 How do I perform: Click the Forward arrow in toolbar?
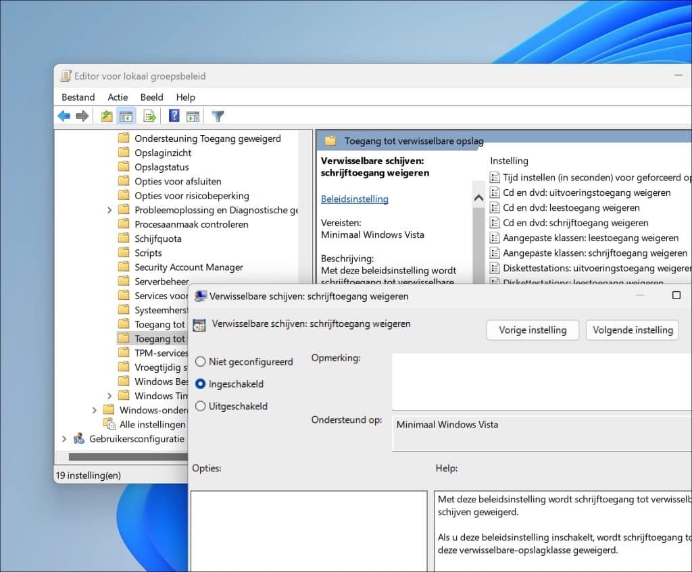pyautogui.click(x=82, y=116)
